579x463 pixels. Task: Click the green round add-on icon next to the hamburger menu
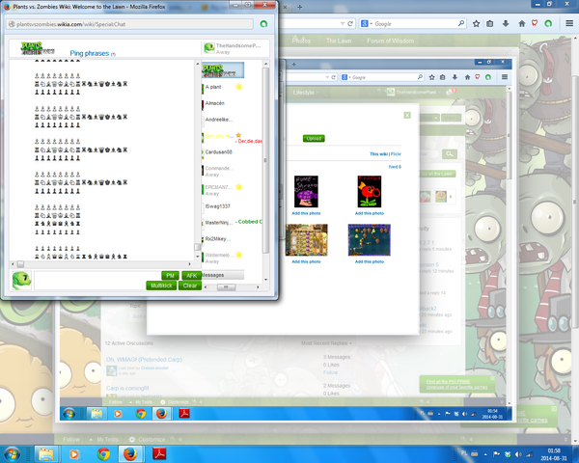pos(548,23)
